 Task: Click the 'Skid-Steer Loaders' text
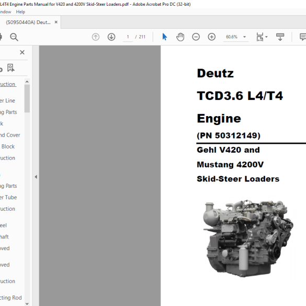(x=238, y=179)
